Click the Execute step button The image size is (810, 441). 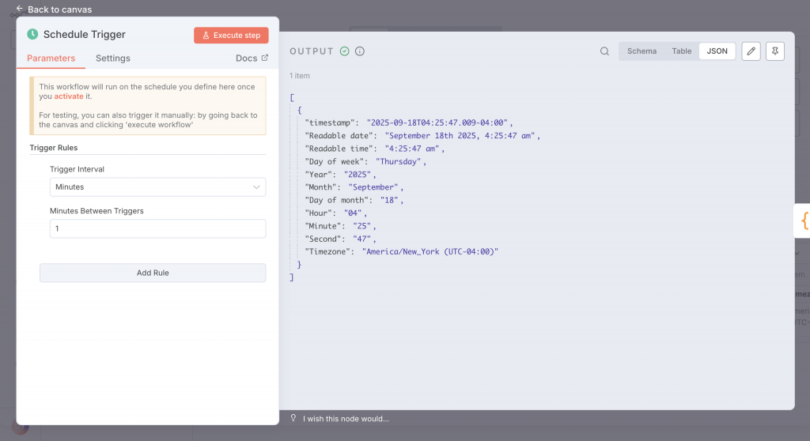point(231,35)
